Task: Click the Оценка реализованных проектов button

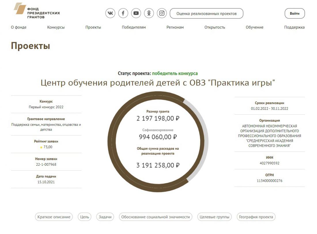Action: [x=206, y=14]
